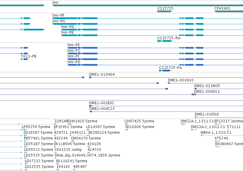This screenshot has height=171, width=243.
Task: Click the CG15725 gene label
Action: 165,9
